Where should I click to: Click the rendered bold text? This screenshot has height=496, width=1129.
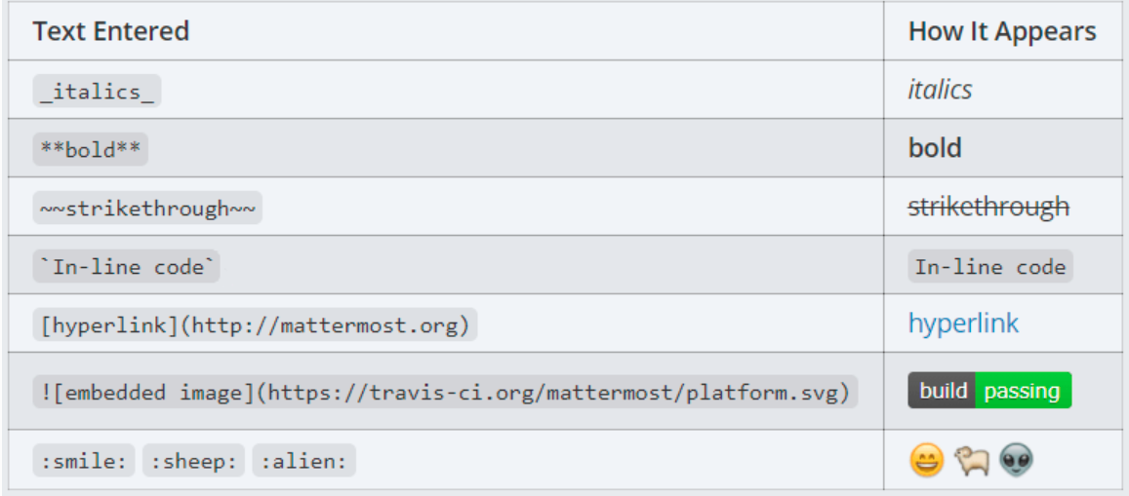[x=935, y=148]
